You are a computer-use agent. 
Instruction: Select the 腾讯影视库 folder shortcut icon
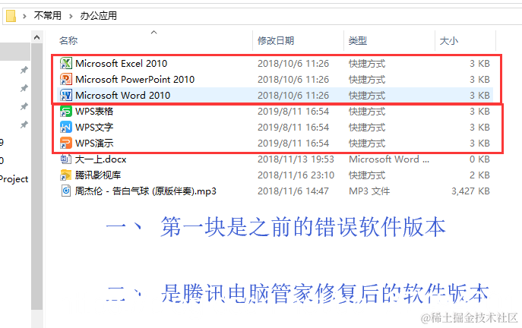pos(66,175)
